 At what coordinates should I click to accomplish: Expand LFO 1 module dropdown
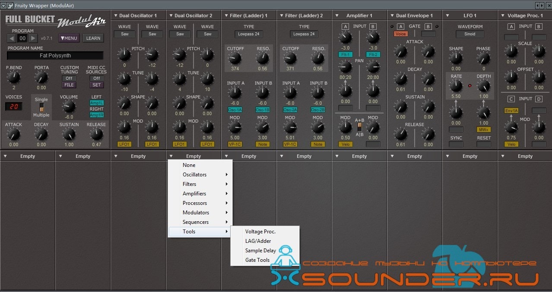tap(447, 16)
